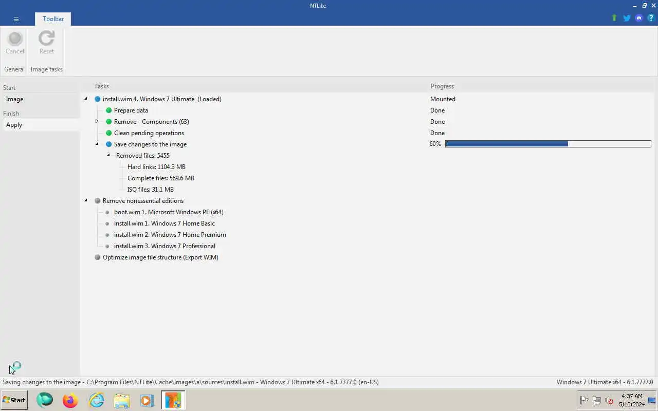Viewport: 658px width, 411px height.
Task: Click the 60% progress bar
Action: coord(548,144)
